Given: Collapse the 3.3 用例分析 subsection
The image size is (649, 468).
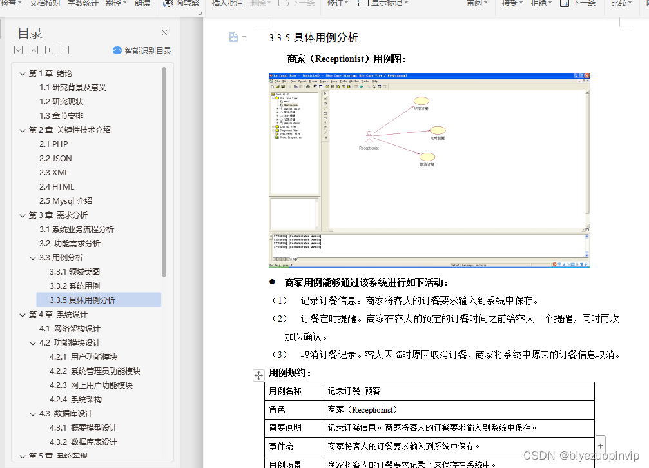Looking at the screenshot, I should pyautogui.click(x=33, y=258).
